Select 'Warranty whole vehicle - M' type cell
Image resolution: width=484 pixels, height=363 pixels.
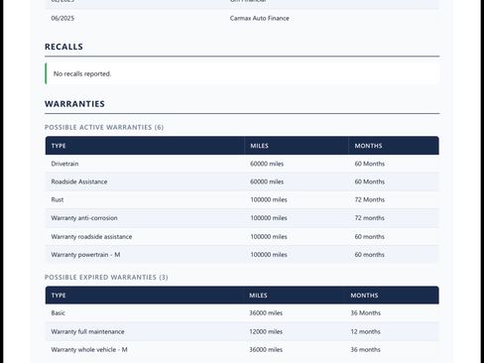point(89,349)
